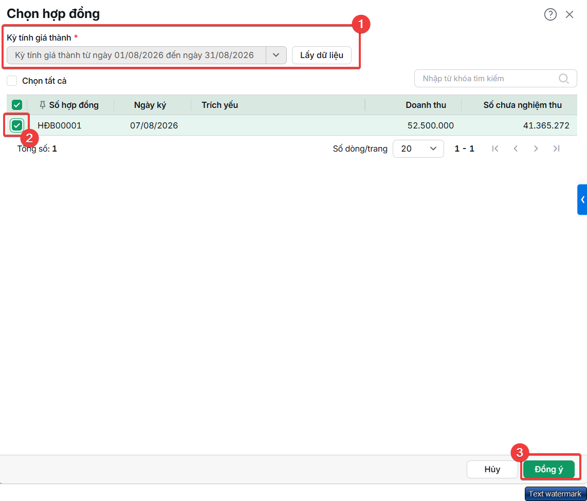Viewport: 587px width, 501px height.
Task: Confirm with the Đồng ý button
Action: 548,469
